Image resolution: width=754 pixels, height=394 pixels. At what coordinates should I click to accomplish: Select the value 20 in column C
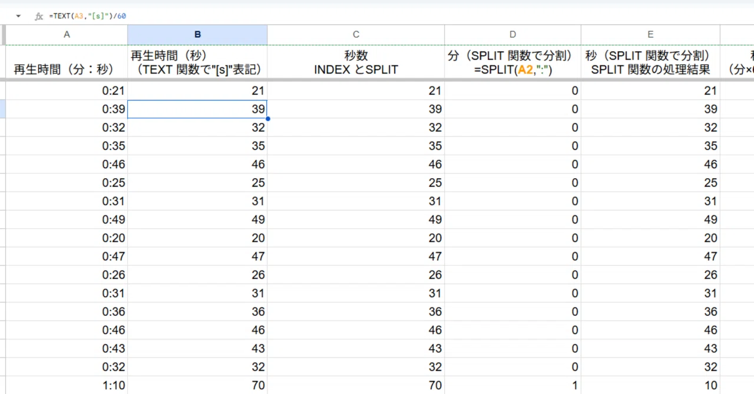[x=356, y=238]
